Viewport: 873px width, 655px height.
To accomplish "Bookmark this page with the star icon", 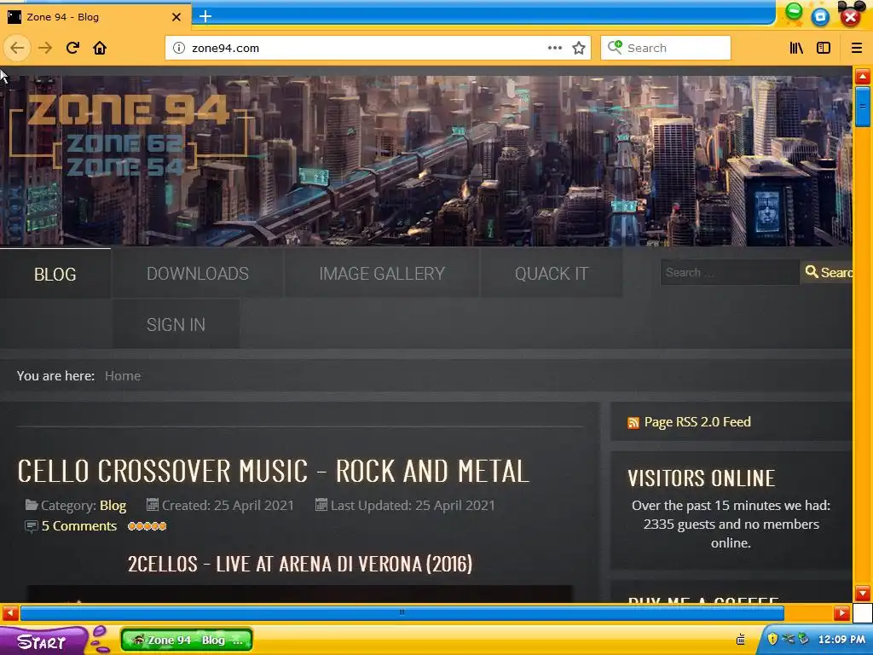I will click(579, 48).
